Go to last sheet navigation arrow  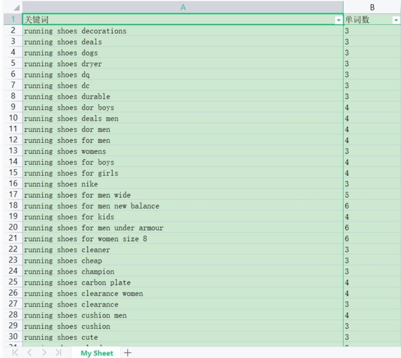tap(58, 353)
